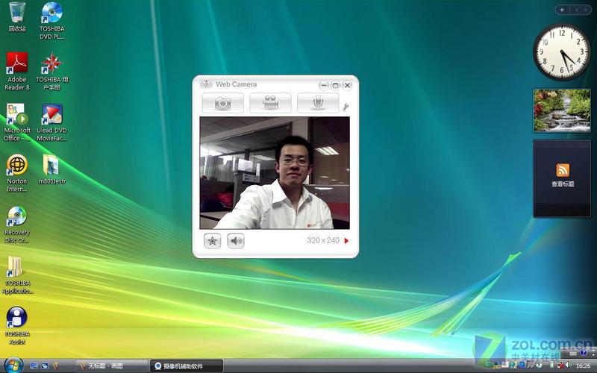Minimize the Web Camera window
597x373 pixels.
point(324,85)
